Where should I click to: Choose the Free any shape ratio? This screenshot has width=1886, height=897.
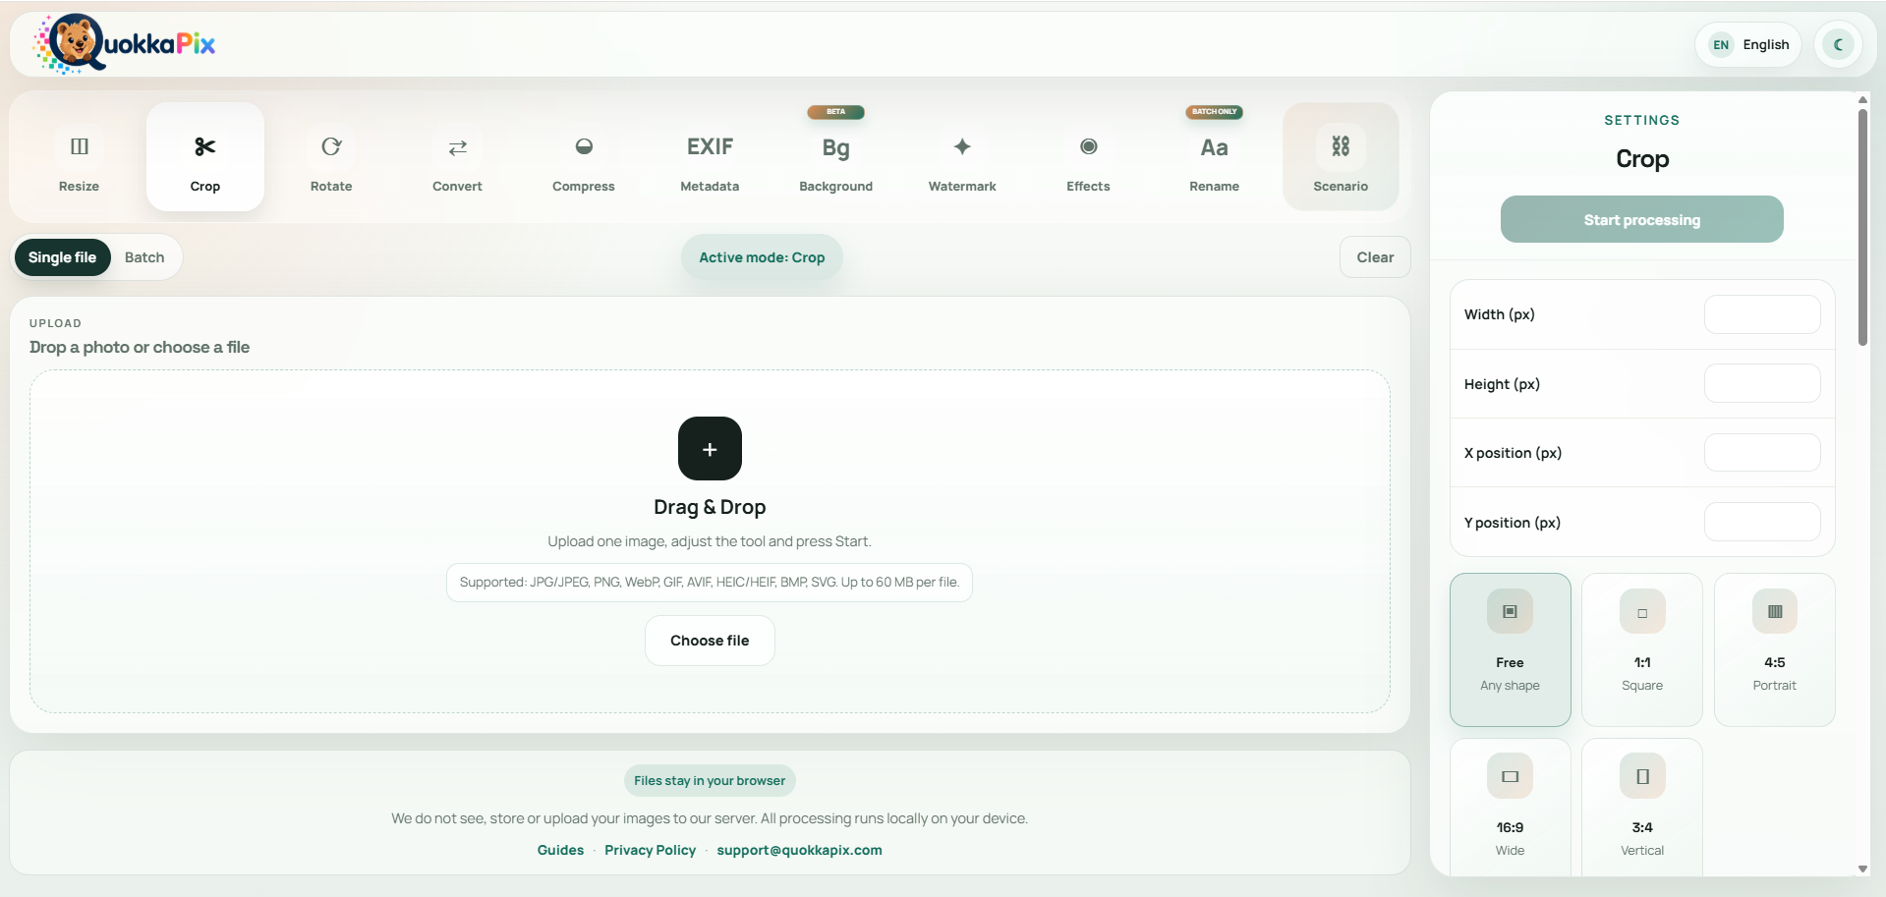pos(1511,649)
